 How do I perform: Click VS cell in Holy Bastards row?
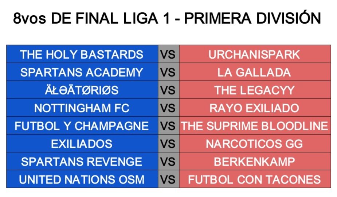coord(168,54)
